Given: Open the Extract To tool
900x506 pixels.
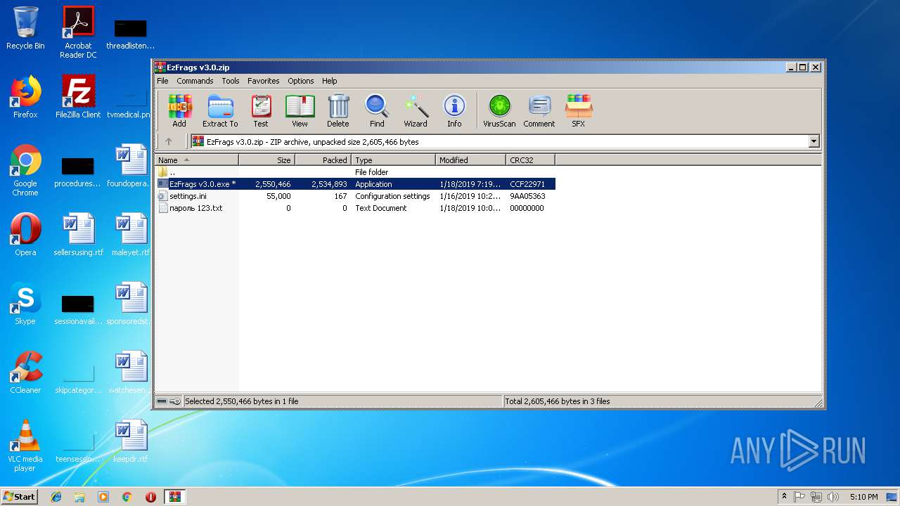Looking at the screenshot, I should pos(220,111).
